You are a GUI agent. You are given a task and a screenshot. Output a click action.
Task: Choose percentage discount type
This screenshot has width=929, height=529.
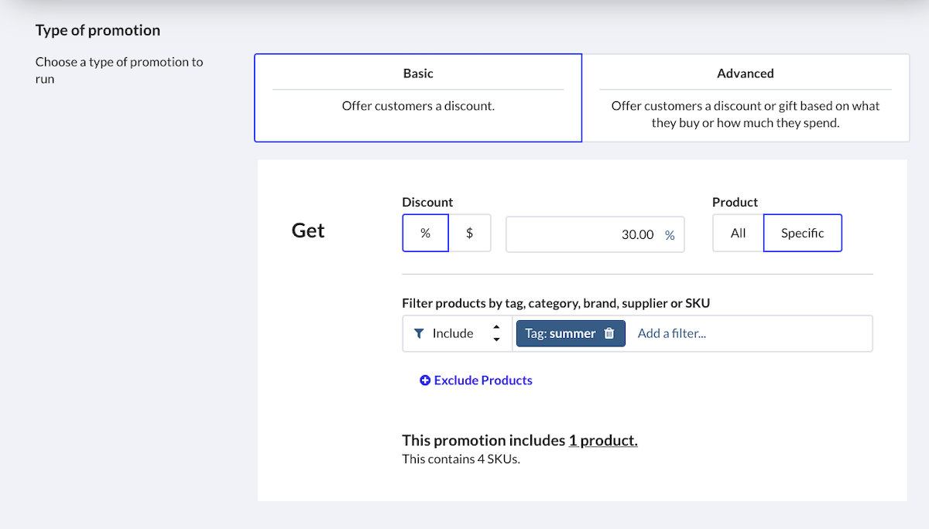pyautogui.click(x=426, y=233)
